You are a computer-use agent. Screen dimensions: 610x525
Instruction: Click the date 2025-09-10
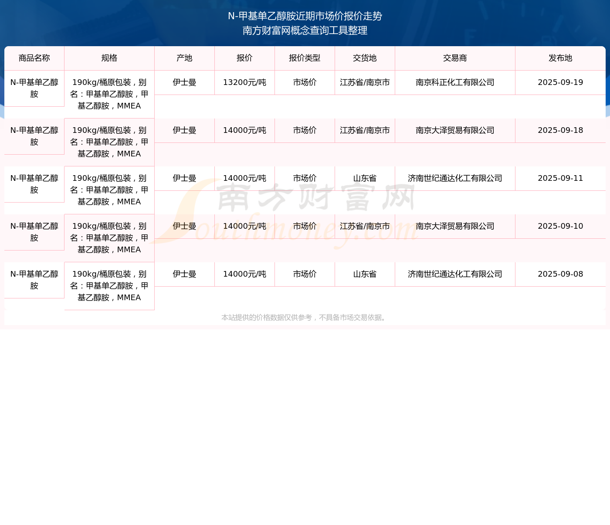[560, 226]
